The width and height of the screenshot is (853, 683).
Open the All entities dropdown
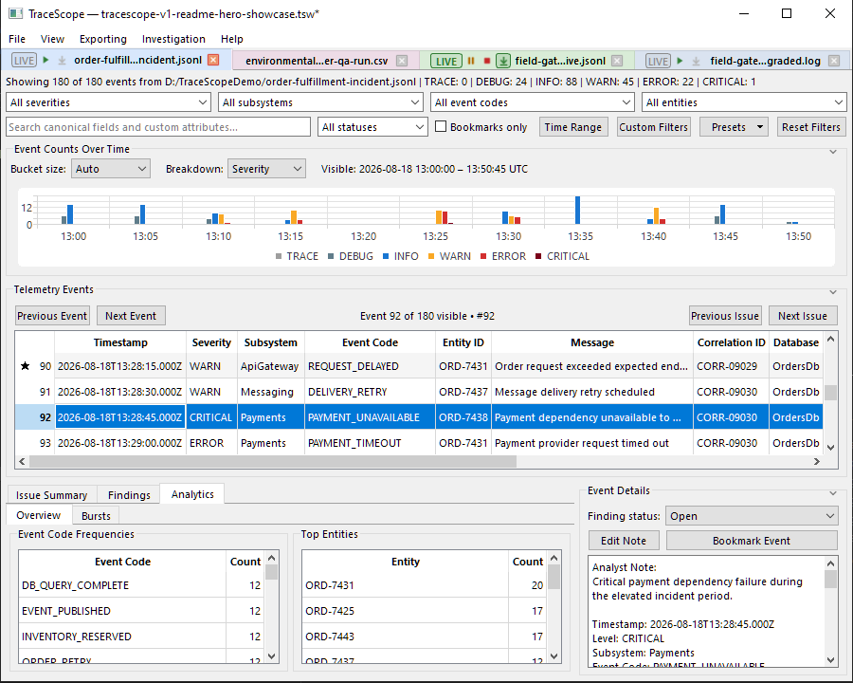coord(744,102)
